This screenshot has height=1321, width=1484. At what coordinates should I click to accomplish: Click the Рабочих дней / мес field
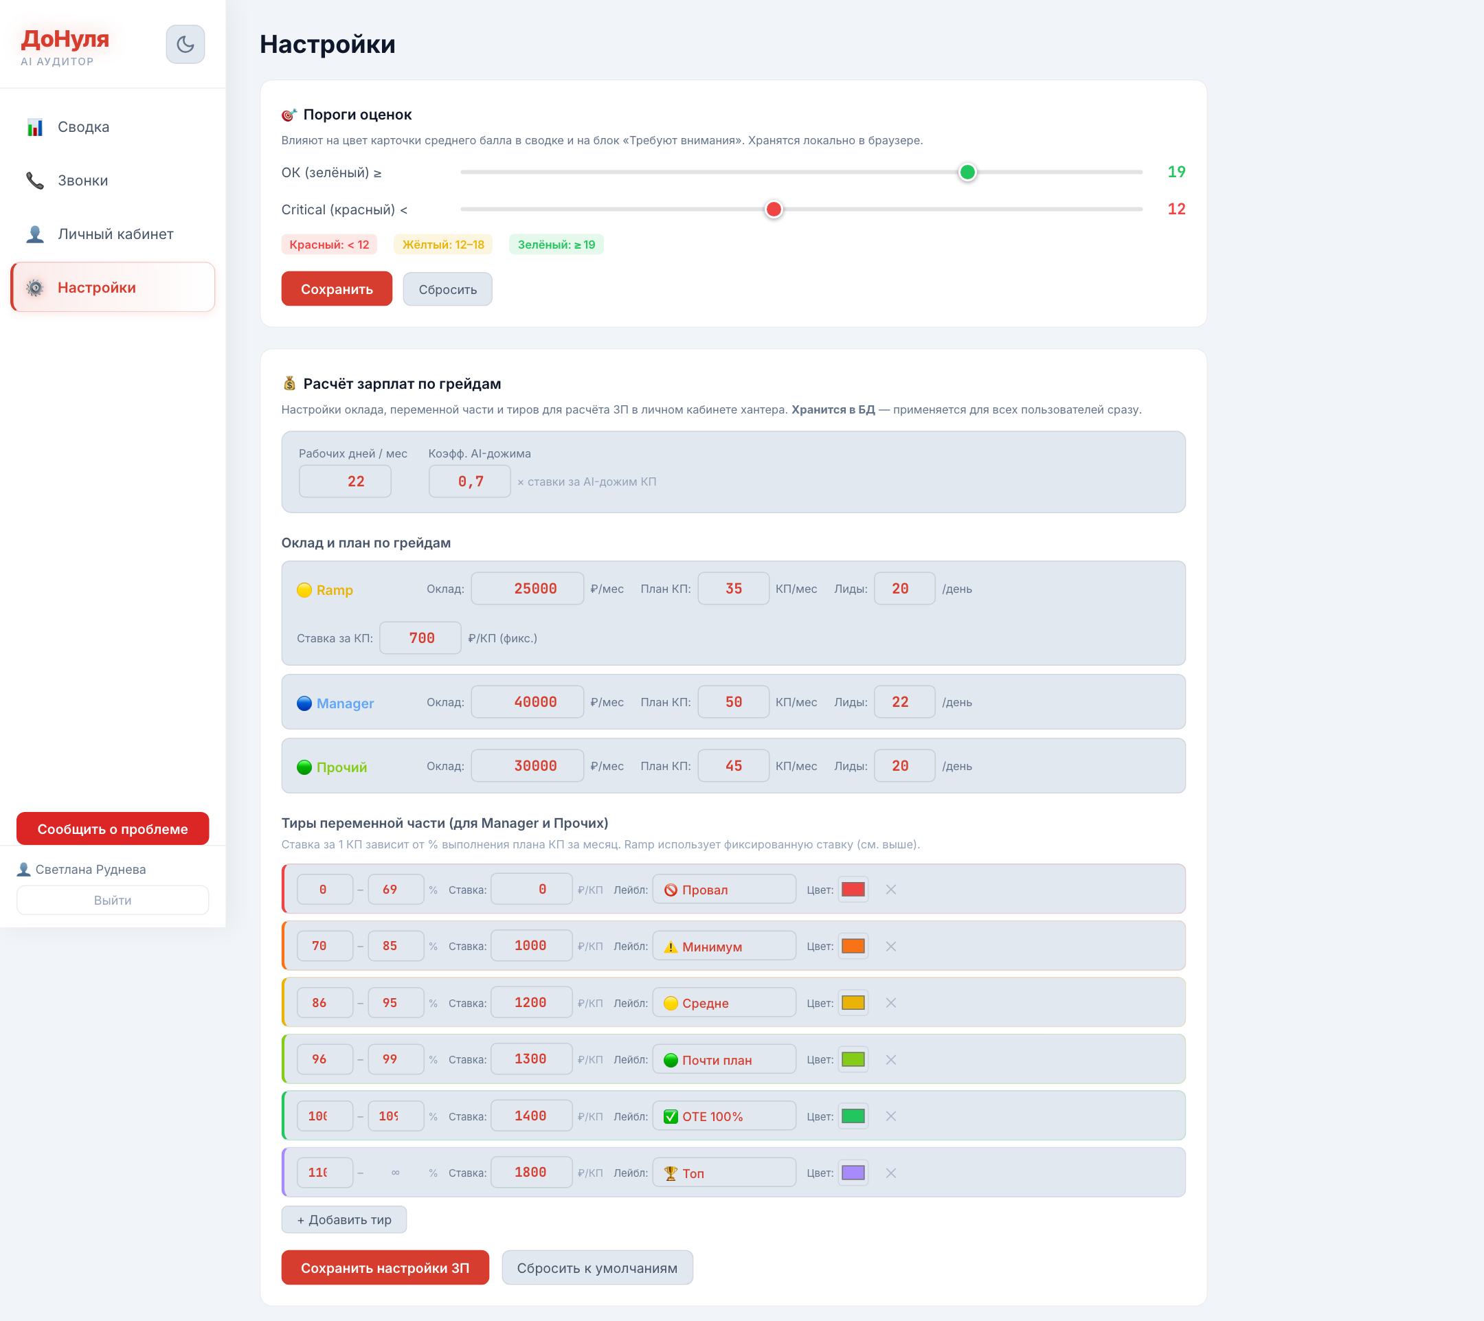(x=345, y=482)
